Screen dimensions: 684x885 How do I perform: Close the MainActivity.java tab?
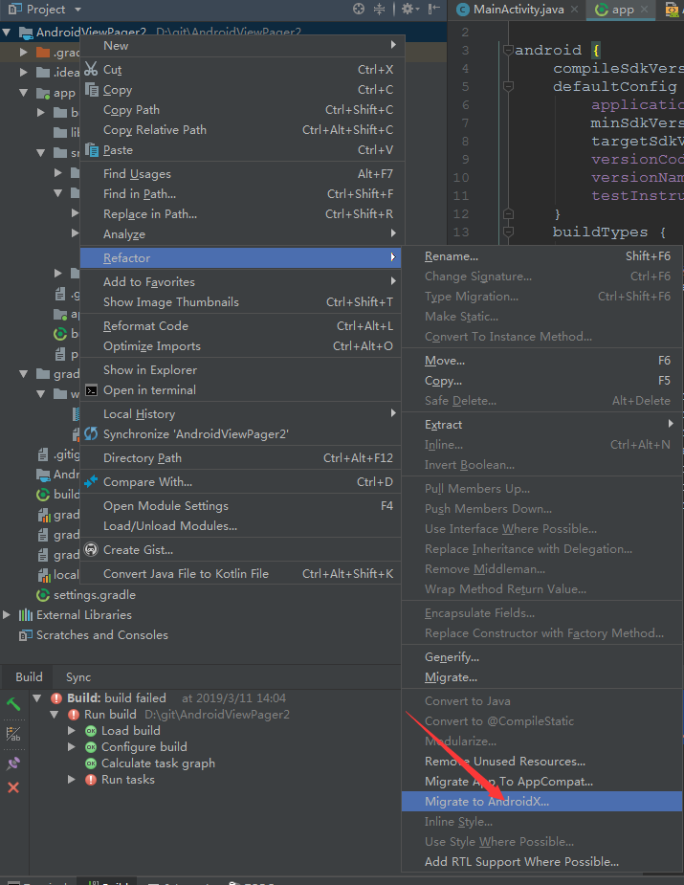coord(574,9)
